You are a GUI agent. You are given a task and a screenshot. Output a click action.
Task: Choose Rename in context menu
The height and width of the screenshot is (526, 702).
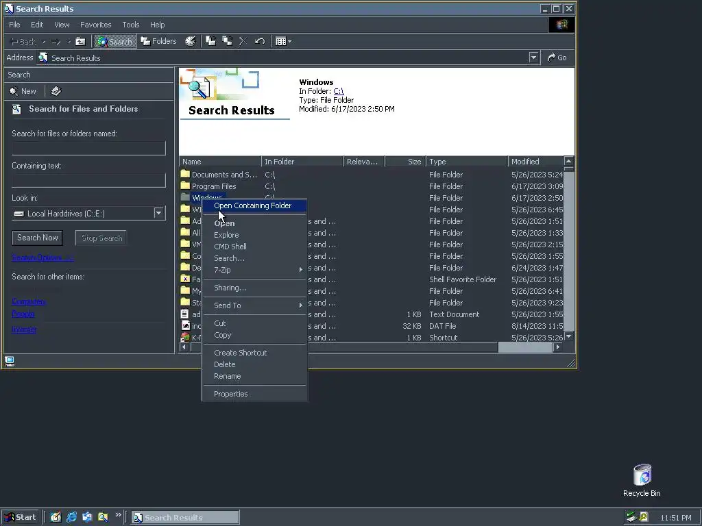pyautogui.click(x=254, y=376)
